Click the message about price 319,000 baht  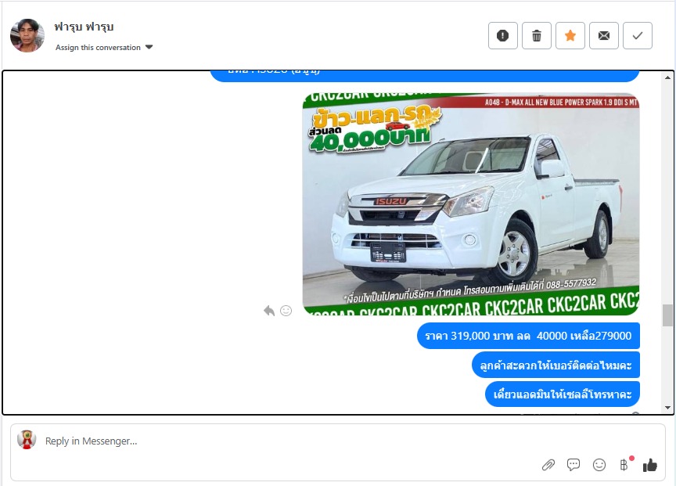pos(528,336)
